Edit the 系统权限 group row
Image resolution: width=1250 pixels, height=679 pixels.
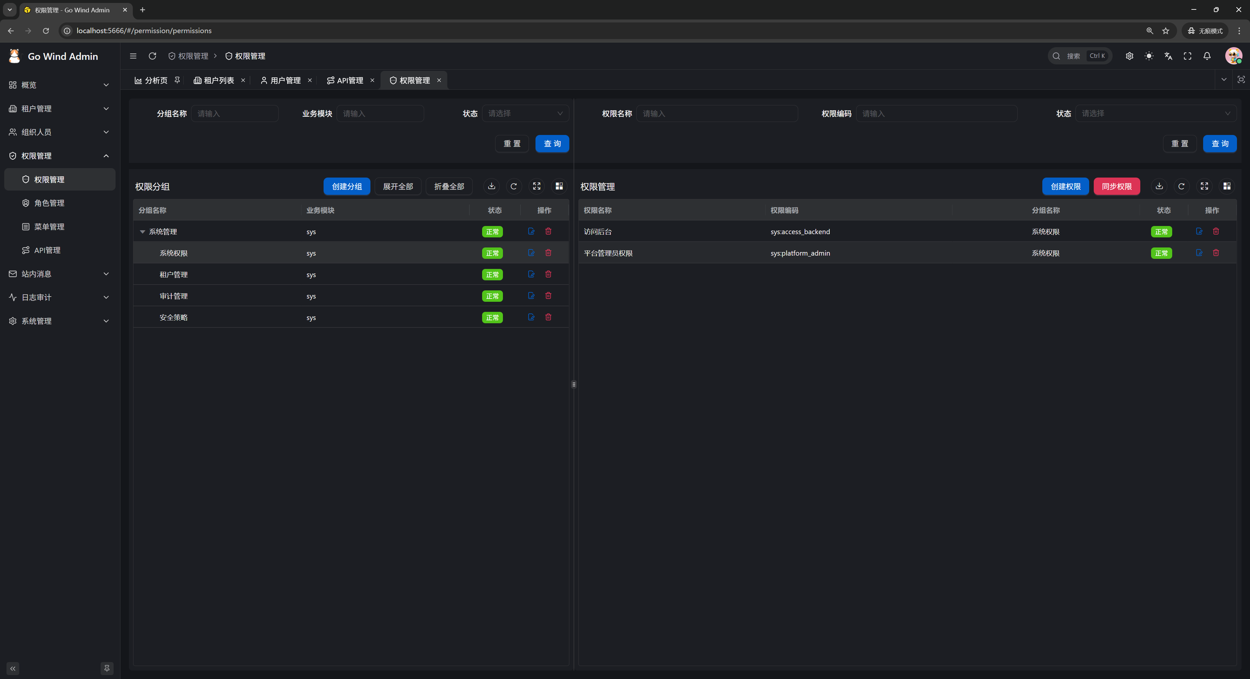(x=531, y=253)
